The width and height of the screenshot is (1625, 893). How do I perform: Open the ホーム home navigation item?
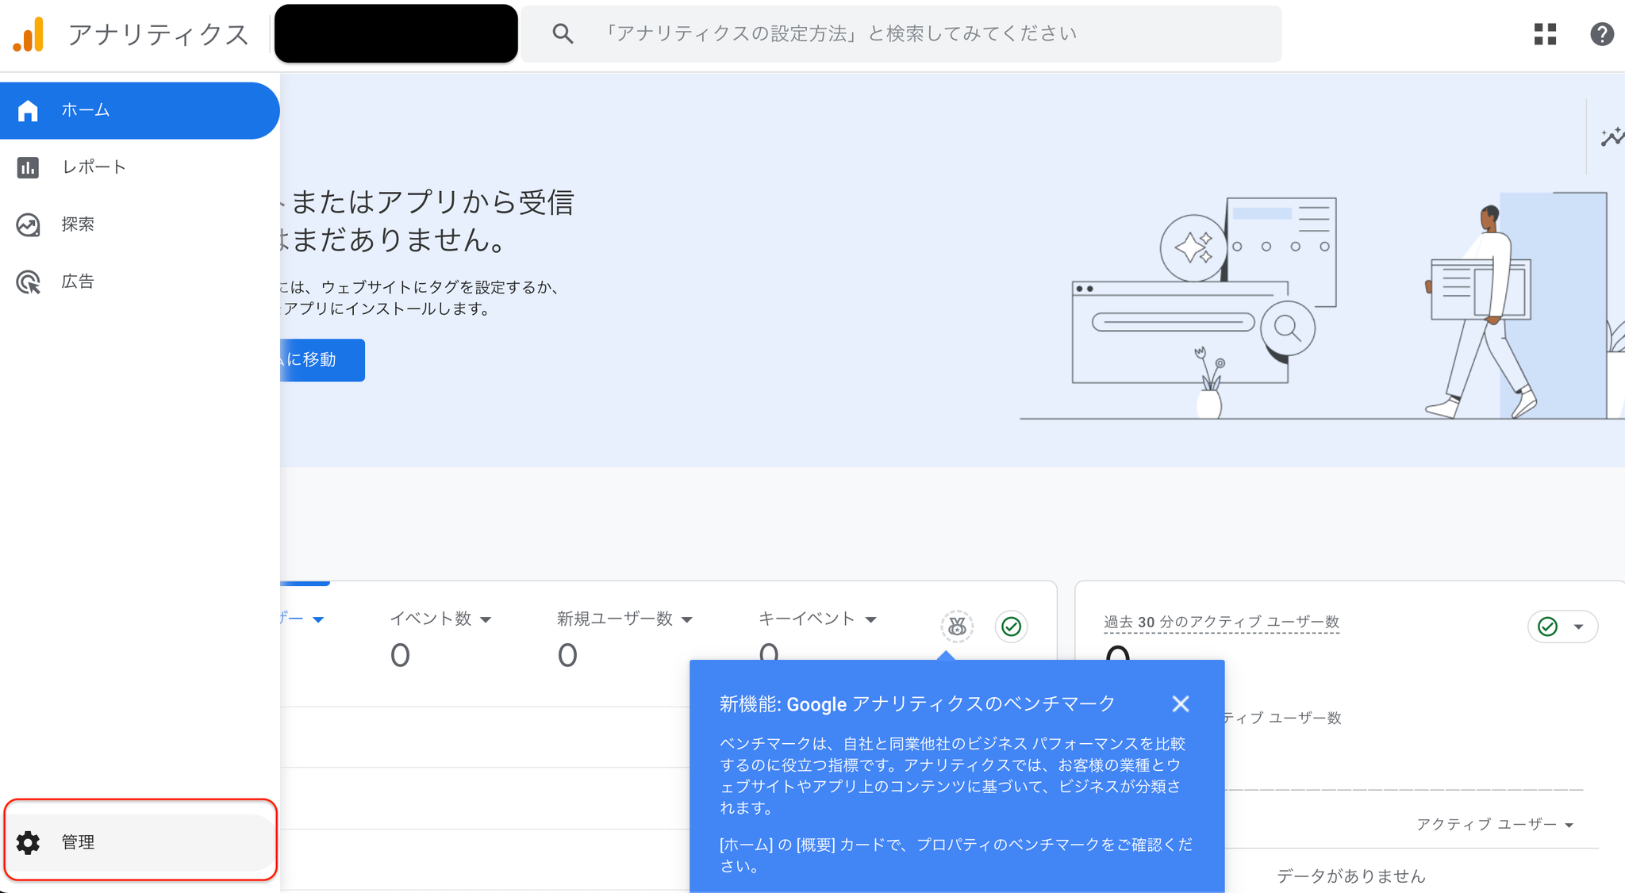click(x=140, y=110)
